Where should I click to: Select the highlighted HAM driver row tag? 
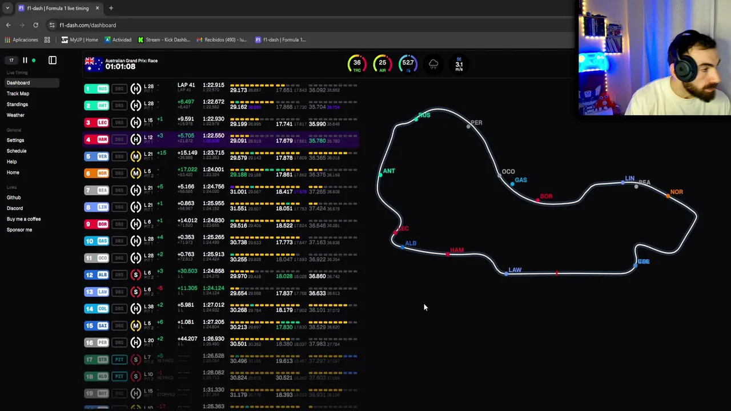(97, 139)
